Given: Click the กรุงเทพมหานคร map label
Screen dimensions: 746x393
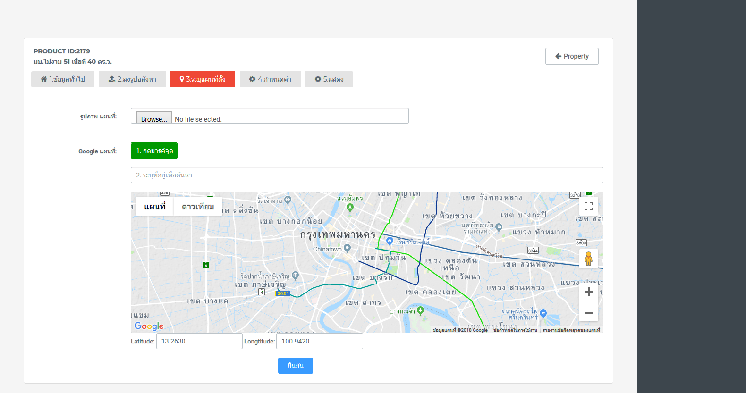Looking at the screenshot, I should tap(338, 234).
